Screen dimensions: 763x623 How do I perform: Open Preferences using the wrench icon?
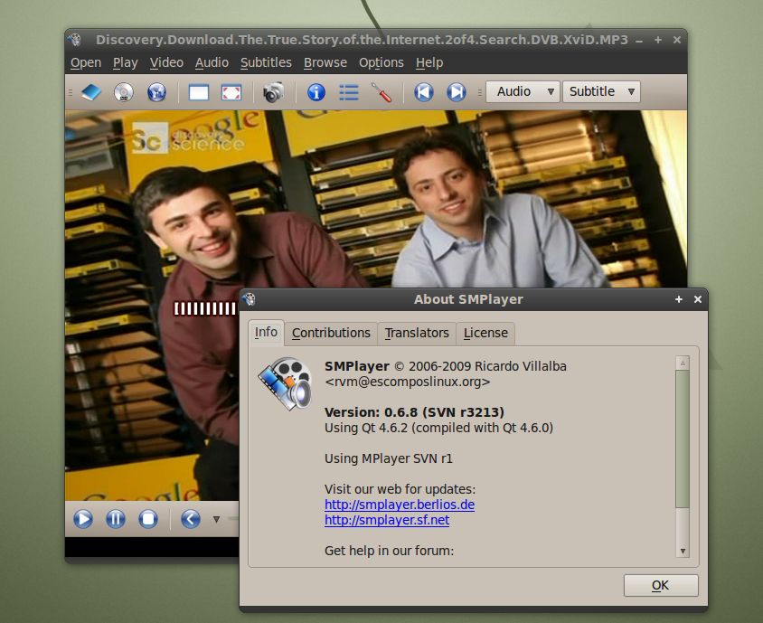[x=381, y=92]
